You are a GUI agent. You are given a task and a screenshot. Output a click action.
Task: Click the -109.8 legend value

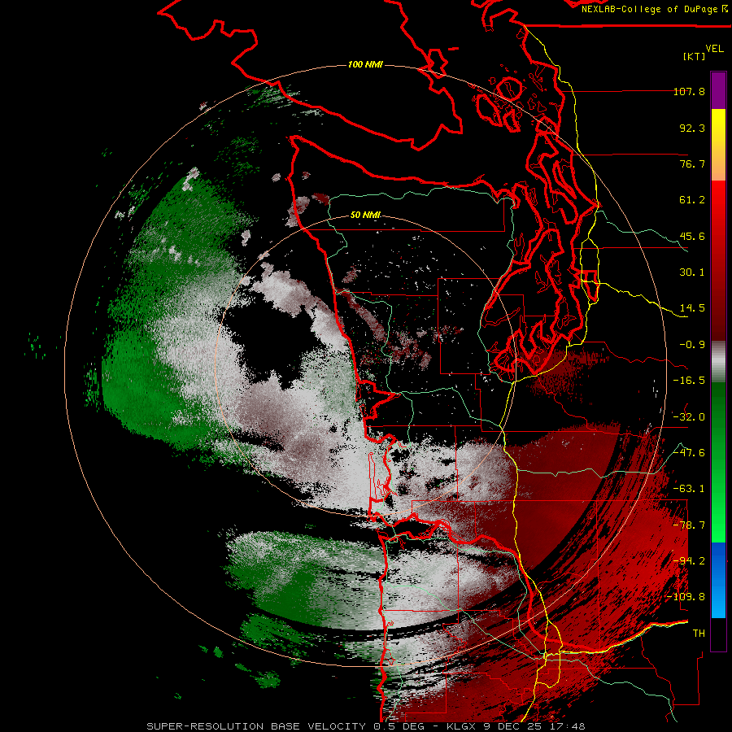pos(686,597)
